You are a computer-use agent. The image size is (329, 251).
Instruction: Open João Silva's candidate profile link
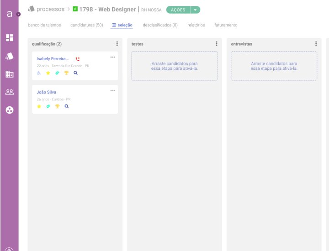pyautogui.click(x=46, y=92)
